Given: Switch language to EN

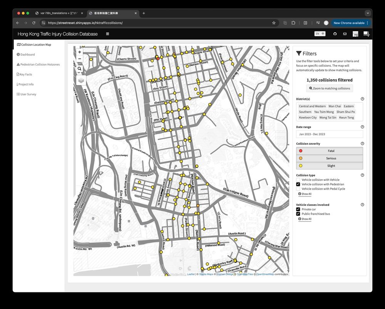Looking at the screenshot, I should pos(318,34).
